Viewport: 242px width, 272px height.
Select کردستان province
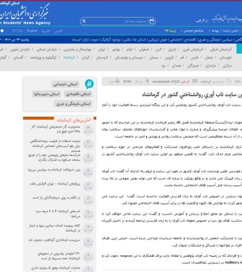pos(102,57)
